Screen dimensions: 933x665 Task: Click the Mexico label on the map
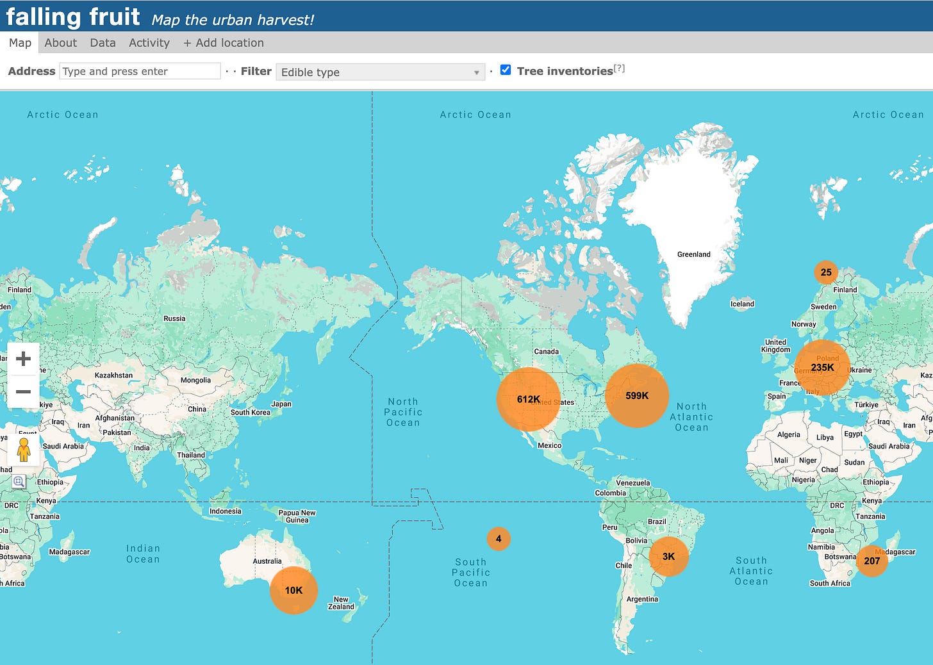(549, 446)
